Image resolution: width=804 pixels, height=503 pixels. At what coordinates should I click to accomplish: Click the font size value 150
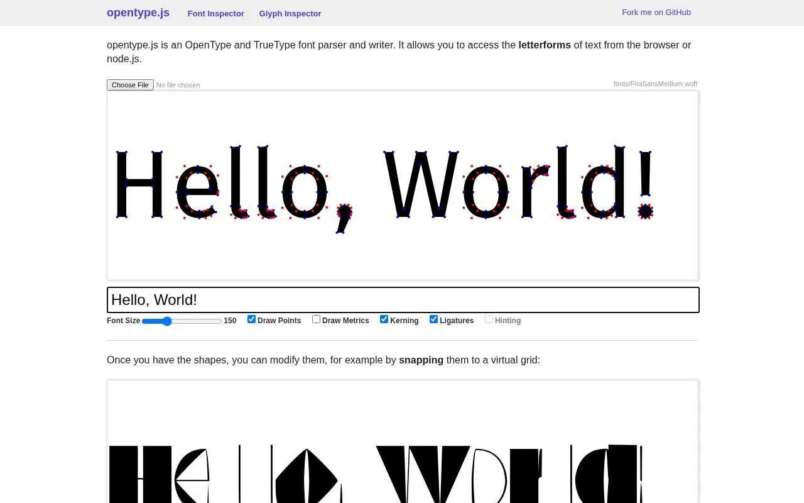click(x=230, y=321)
